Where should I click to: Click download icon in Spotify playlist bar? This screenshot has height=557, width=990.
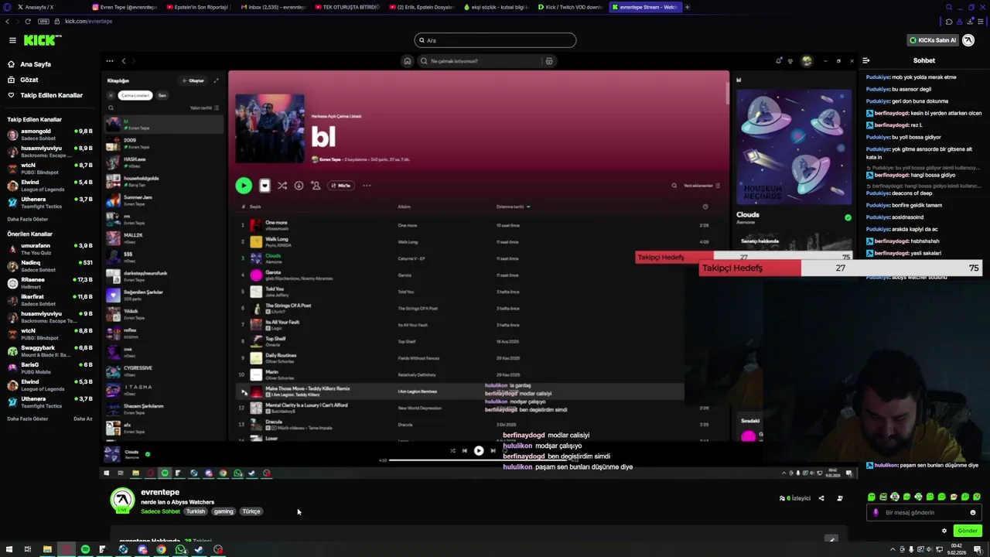(299, 186)
